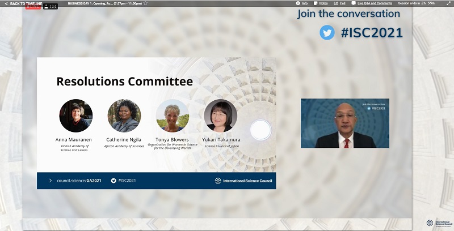Click Tonya Blowers' photo
Viewport: 454px width, 231px height.
173,115
